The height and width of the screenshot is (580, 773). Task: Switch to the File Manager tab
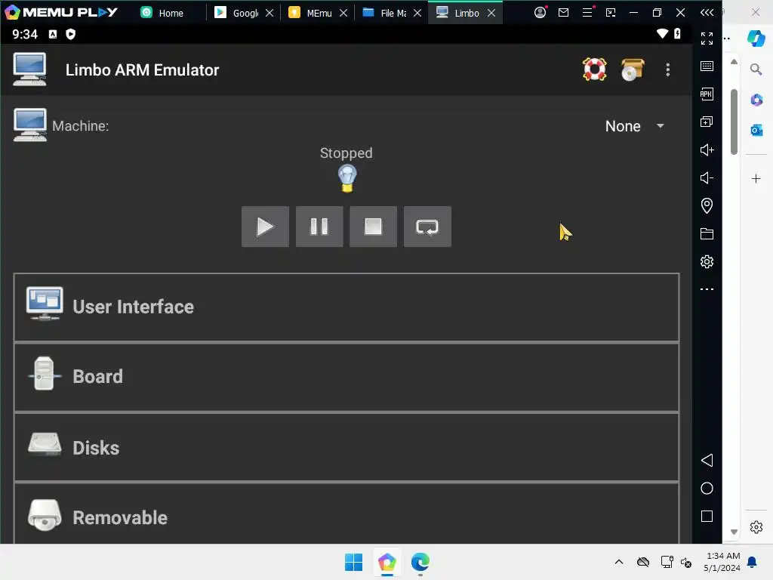[385, 13]
